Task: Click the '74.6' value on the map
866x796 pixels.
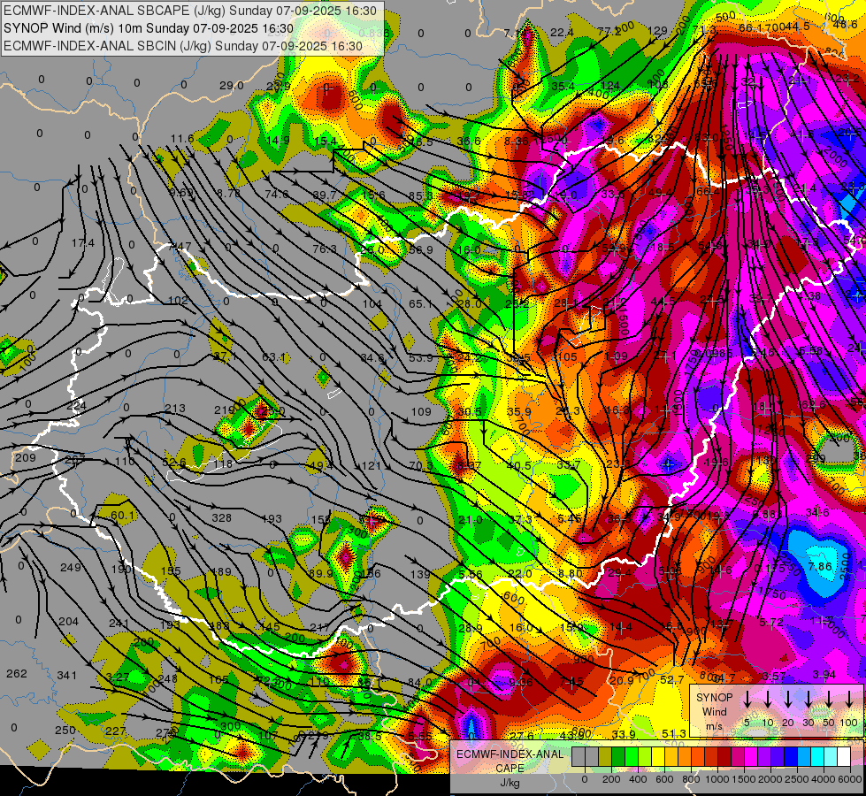Action: 277,194
